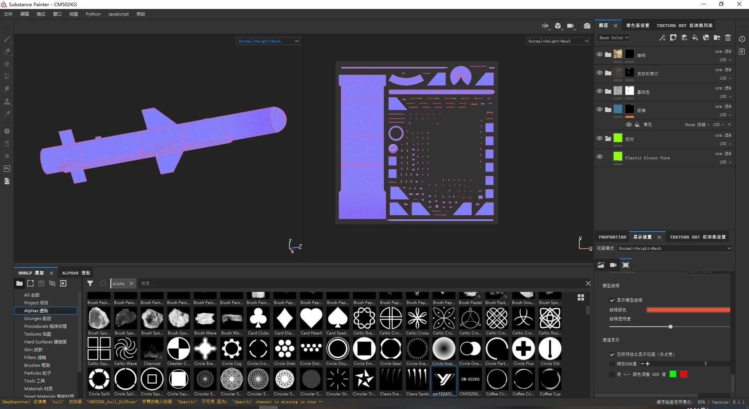Remove the alpha filter tag from search
Screen dimensions: 749x409
coord(131,283)
